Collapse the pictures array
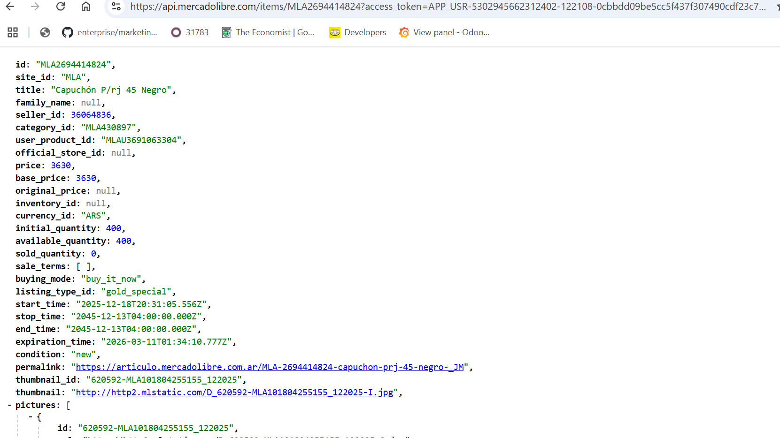Viewport: 780px width, 438px height. coord(9,405)
